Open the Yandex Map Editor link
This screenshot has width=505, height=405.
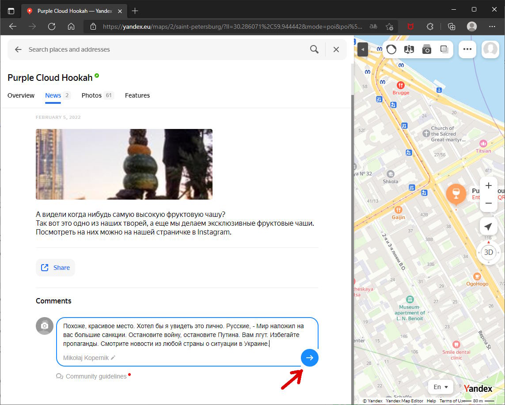tap(405, 401)
